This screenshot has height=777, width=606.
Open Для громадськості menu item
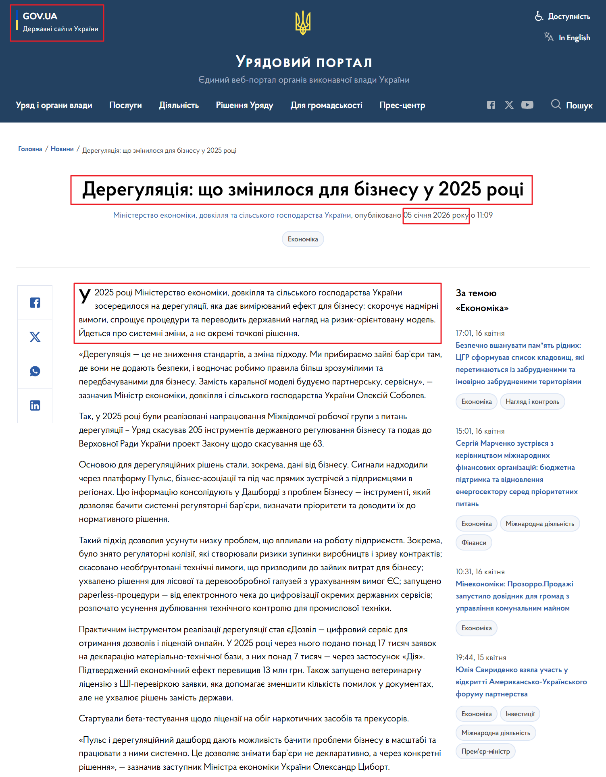pyautogui.click(x=327, y=105)
